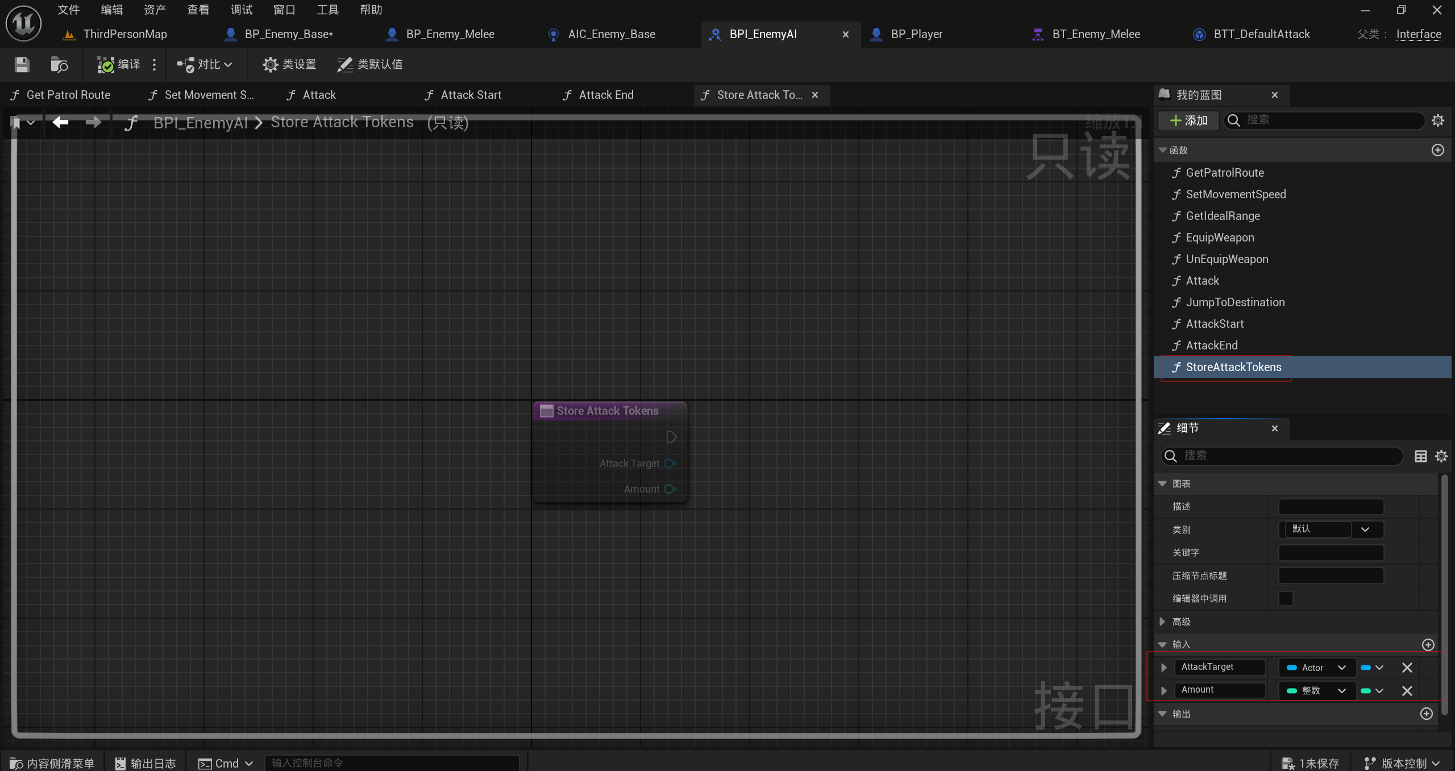Viewport: 1455px width, 771px height.
Task: Open the Interface parent class link
Action: [x=1418, y=34]
